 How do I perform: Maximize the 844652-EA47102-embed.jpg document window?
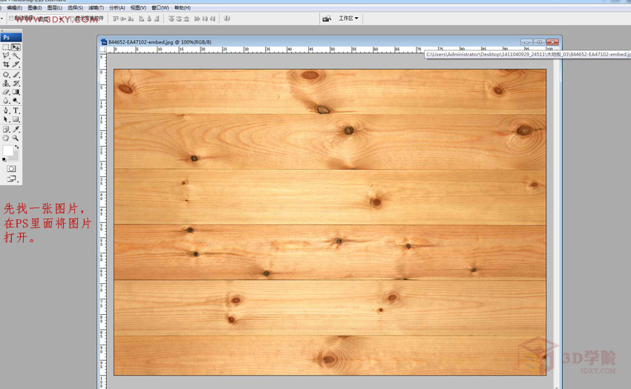point(539,41)
